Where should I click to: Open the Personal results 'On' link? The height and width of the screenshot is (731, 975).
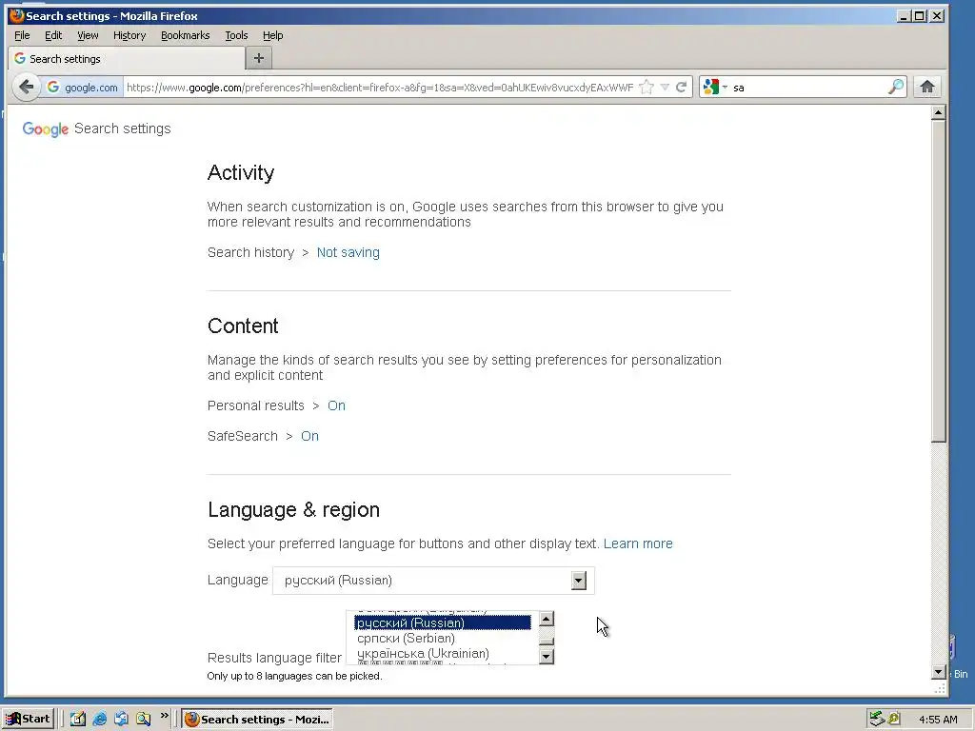(336, 405)
